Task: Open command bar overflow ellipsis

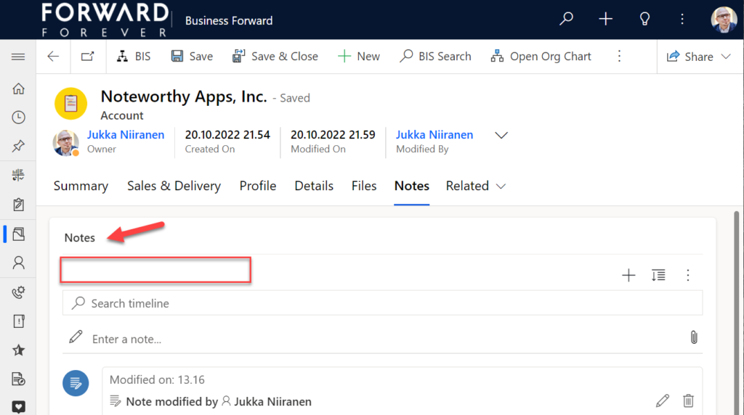Action: (619, 57)
